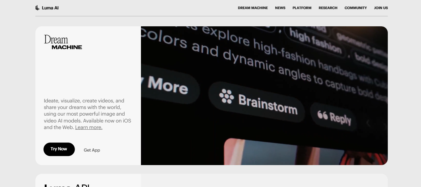Click the Dream Machine promo video preview
Screen dimensions: 421x187
pos(264,96)
